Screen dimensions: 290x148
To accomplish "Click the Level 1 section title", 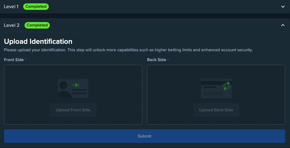I will (x=11, y=6).
